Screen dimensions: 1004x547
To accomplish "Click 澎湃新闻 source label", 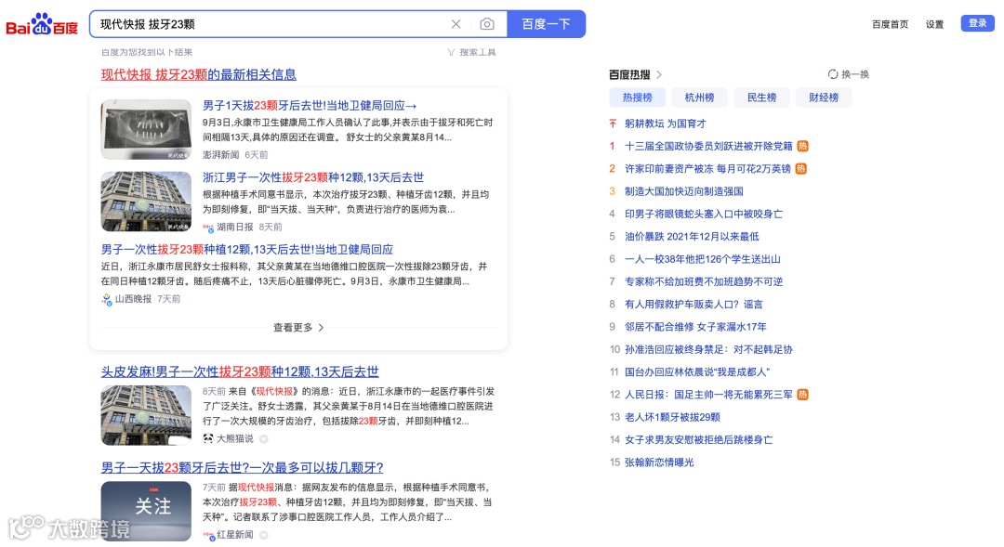I will click(220, 155).
